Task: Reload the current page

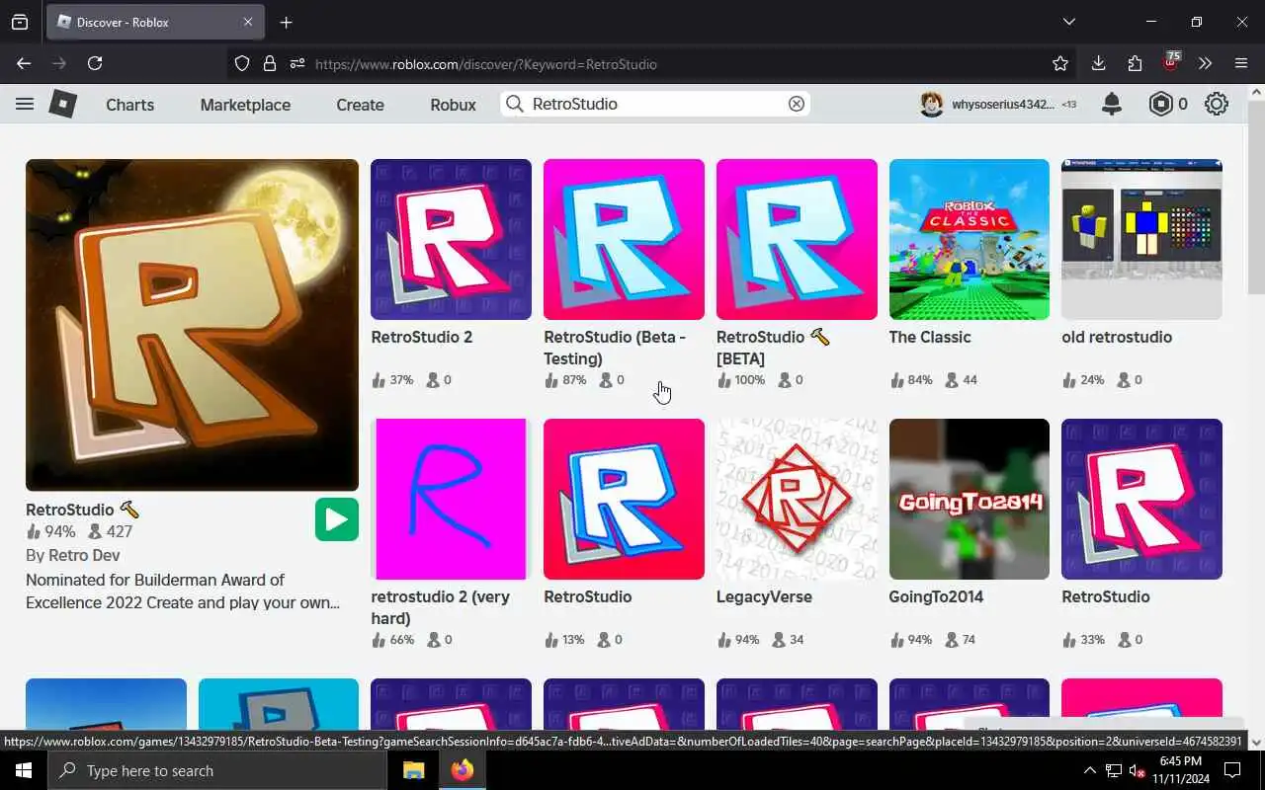Action: [95, 63]
